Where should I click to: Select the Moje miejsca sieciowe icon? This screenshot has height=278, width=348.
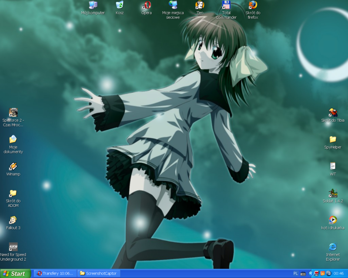(x=173, y=10)
